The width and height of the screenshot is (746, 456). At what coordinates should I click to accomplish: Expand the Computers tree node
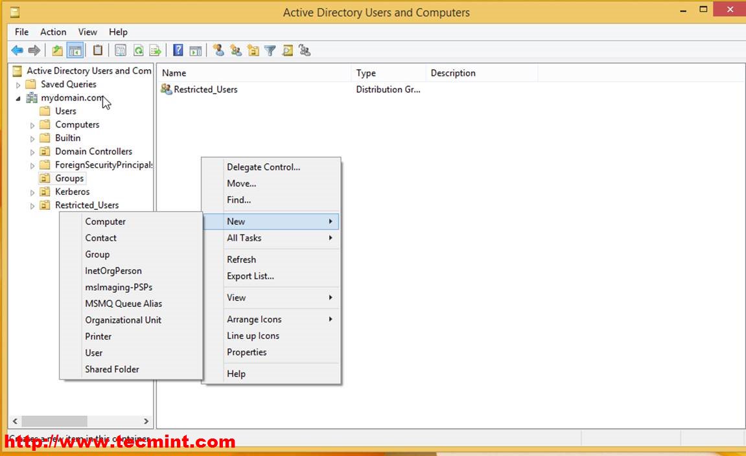[x=32, y=125]
